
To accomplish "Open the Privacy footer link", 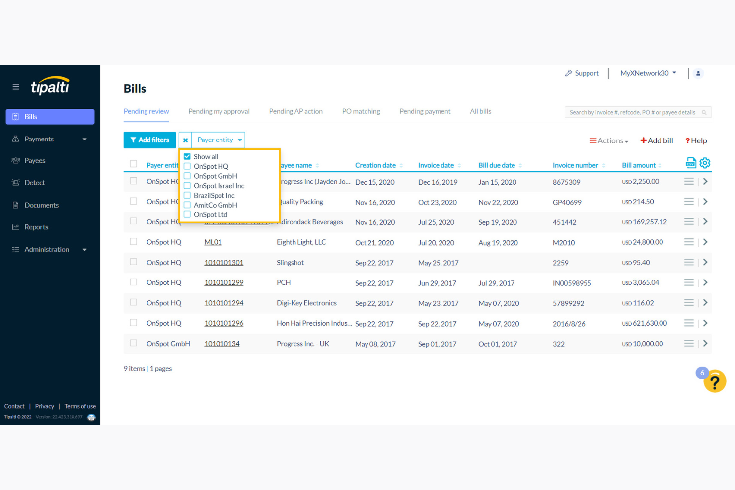I will (x=45, y=406).
